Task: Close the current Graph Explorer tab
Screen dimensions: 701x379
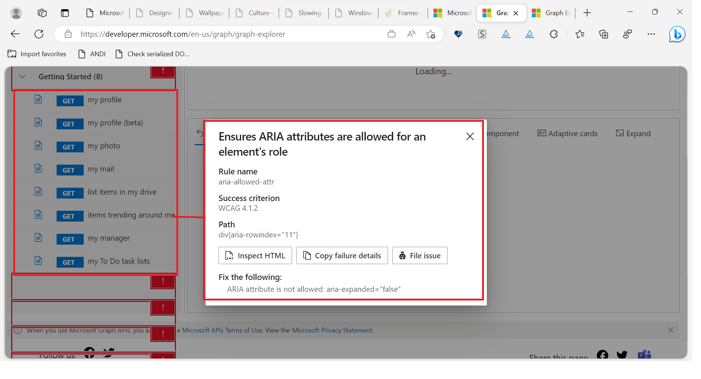Action: [516, 13]
